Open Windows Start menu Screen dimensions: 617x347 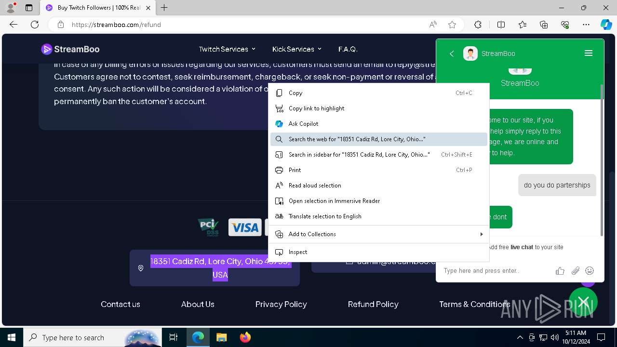[x=12, y=337]
